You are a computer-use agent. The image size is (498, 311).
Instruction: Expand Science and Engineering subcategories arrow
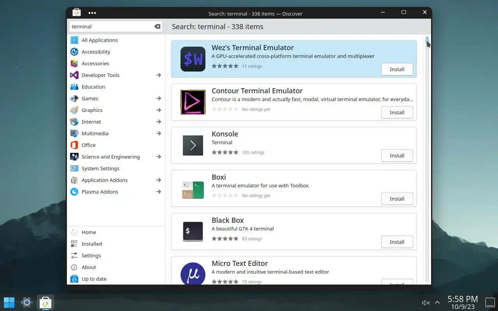tap(158, 157)
